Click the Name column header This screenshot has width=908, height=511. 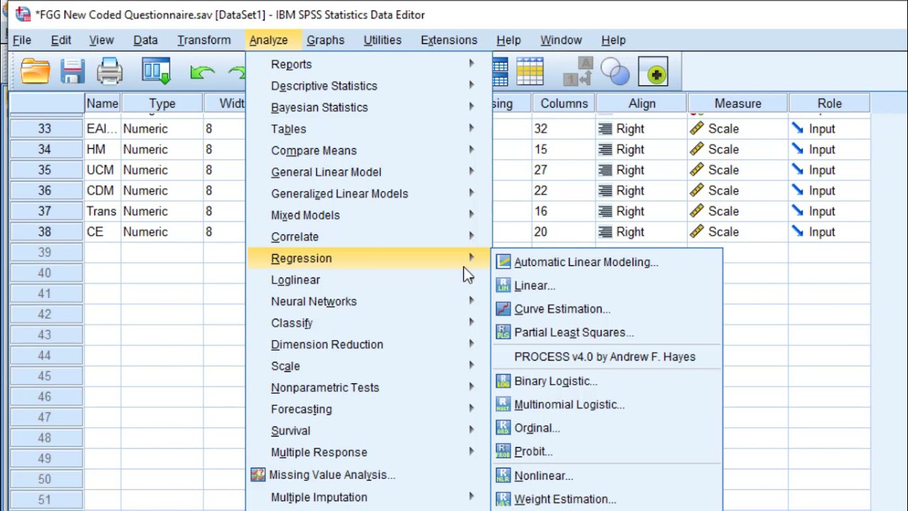tap(102, 104)
